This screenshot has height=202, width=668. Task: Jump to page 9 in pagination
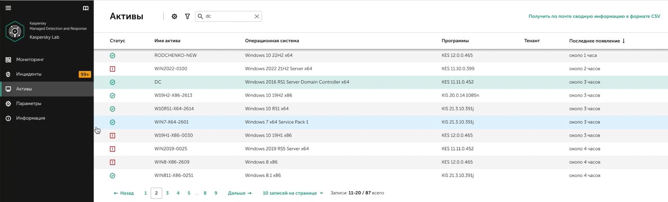tap(216, 193)
